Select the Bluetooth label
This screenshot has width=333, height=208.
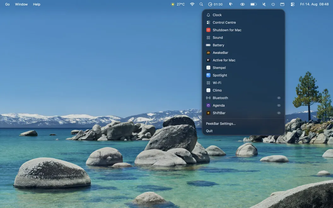pos(220,98)
